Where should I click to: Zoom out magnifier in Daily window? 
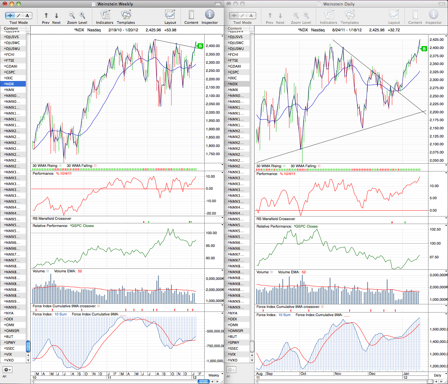point(296,15)
